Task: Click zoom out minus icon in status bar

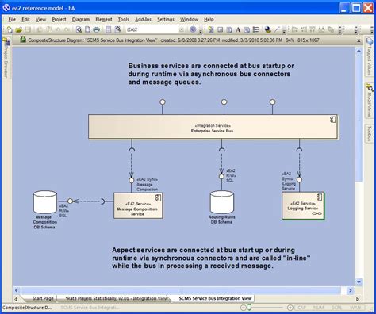Action: click(x=244, y=308)
